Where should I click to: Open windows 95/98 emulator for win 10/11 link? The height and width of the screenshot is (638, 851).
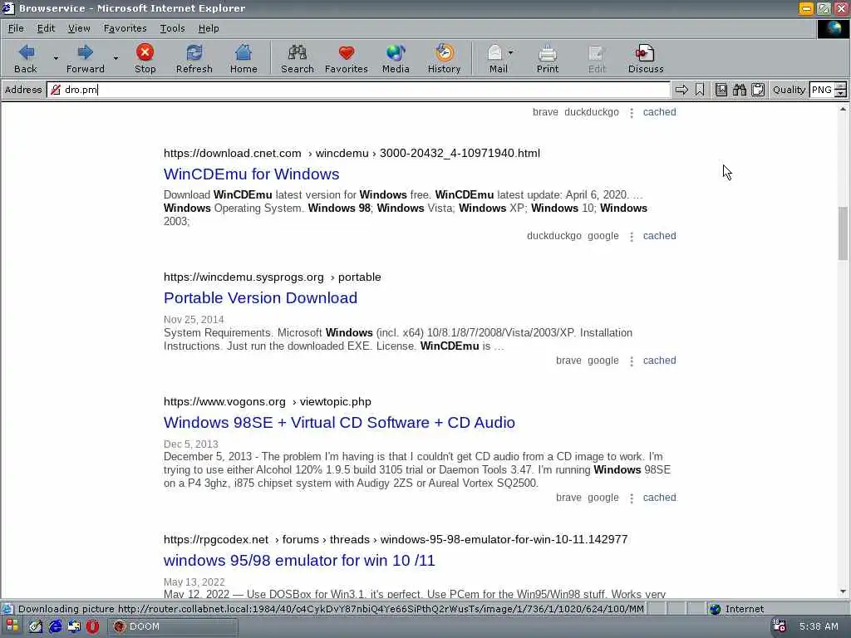coord(299,561)
